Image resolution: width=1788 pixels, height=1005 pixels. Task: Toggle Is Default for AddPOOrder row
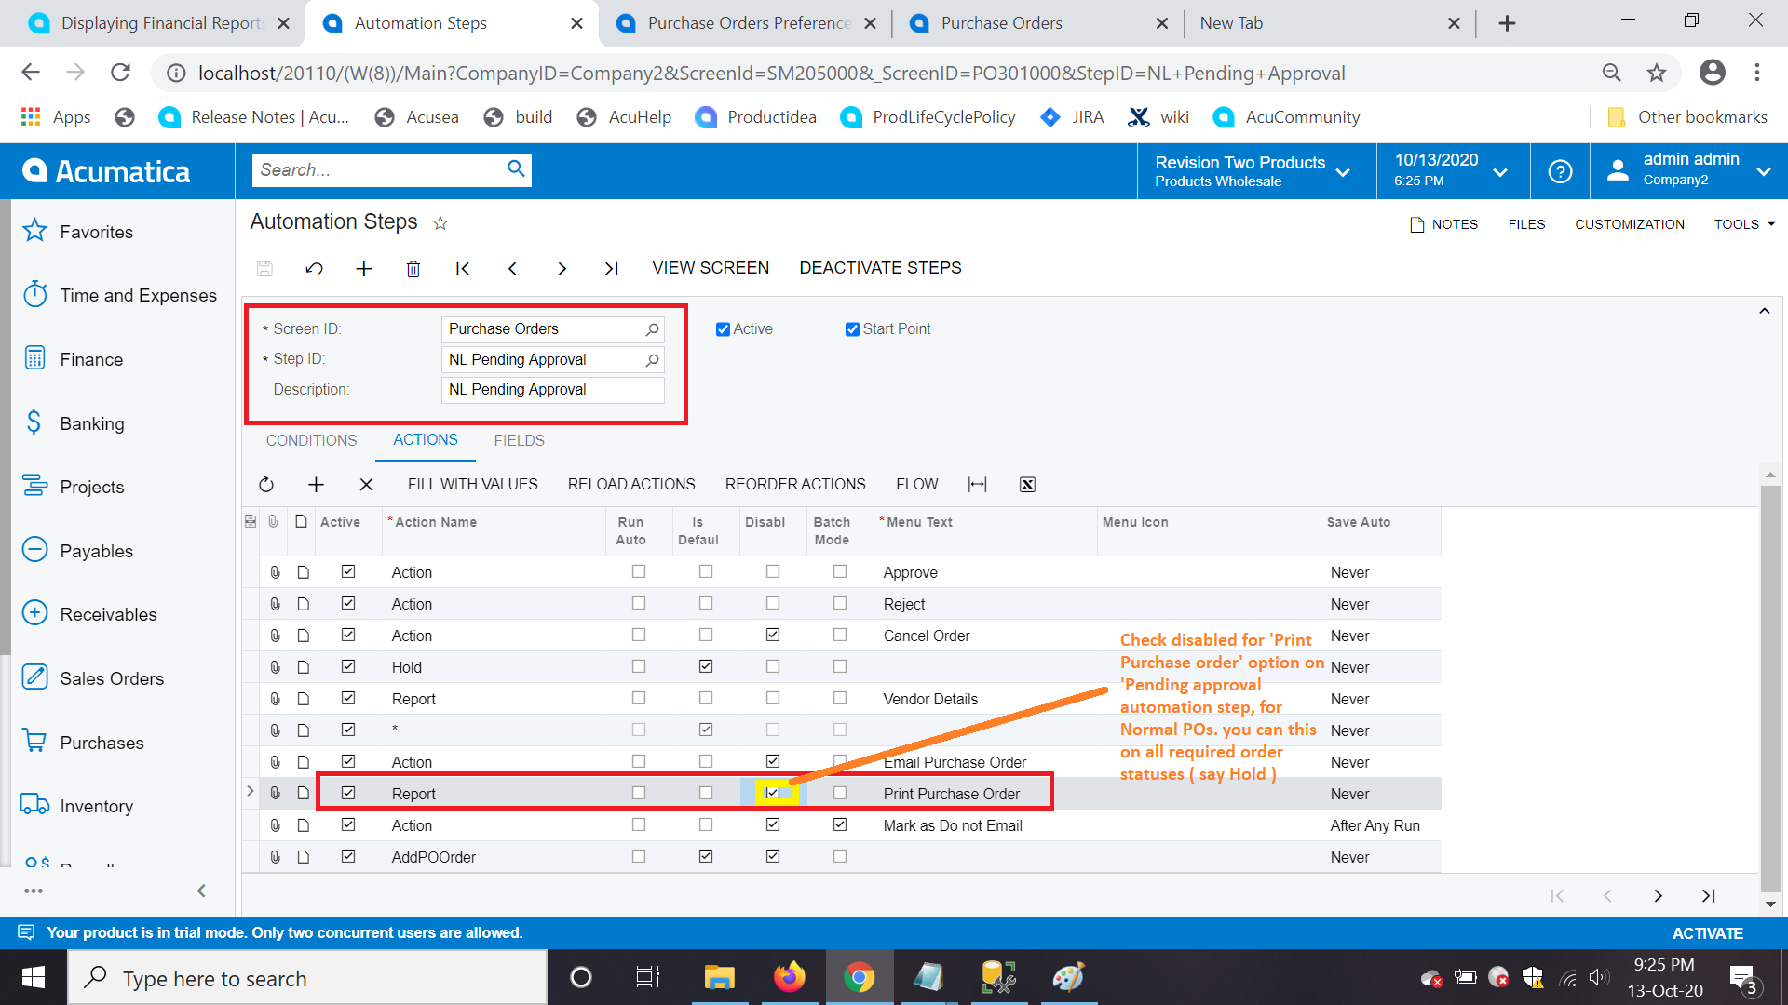(706, 856)
